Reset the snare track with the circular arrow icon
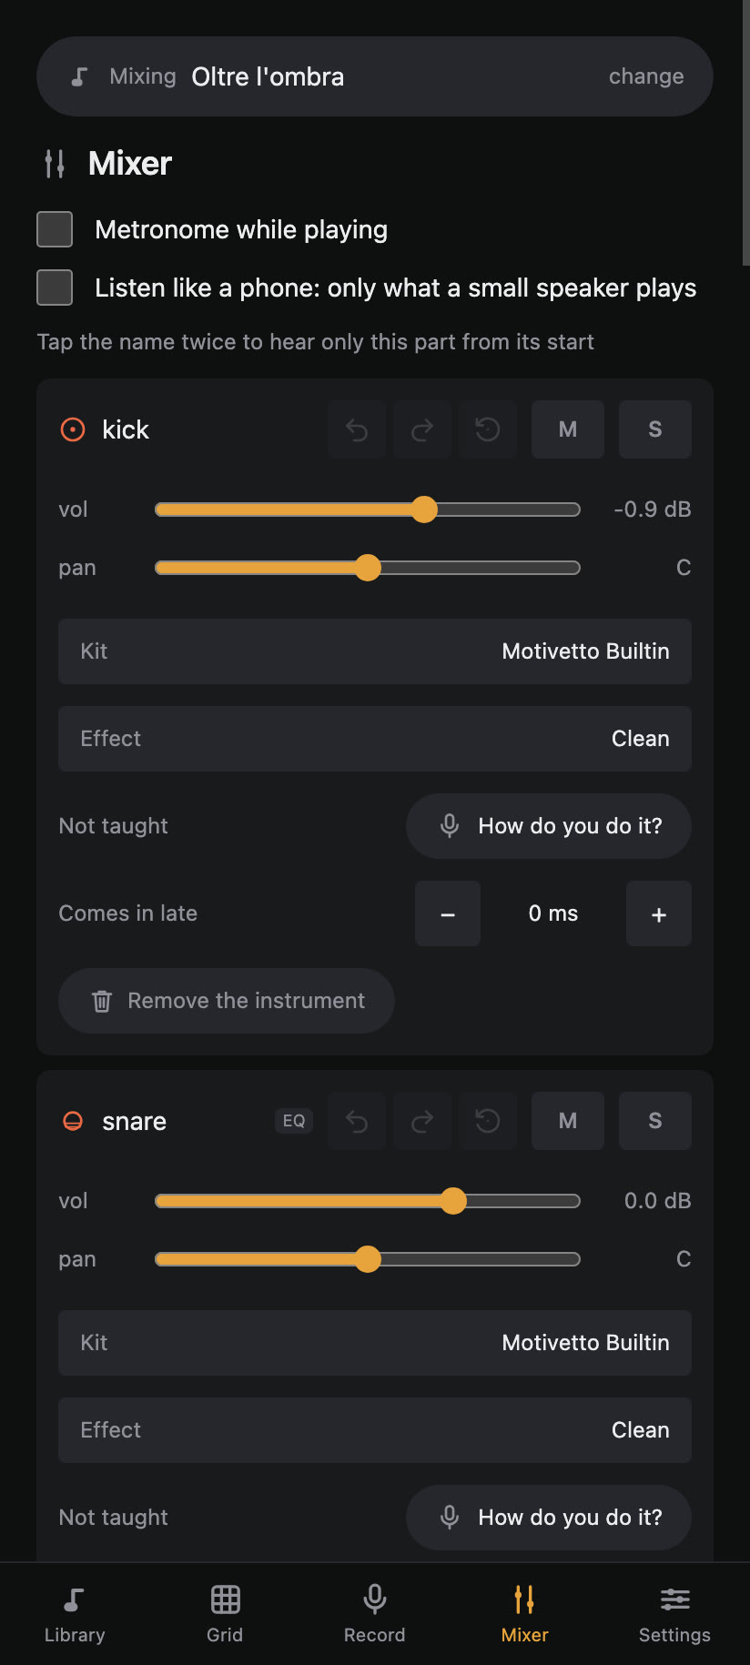750x1665 pixels. tap(488, 1121)
